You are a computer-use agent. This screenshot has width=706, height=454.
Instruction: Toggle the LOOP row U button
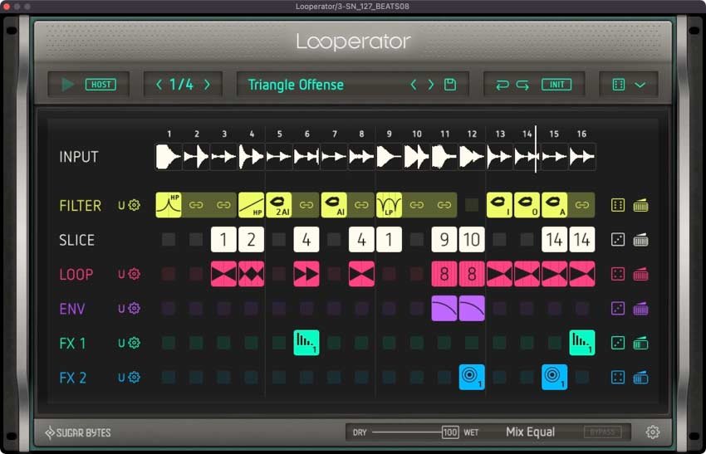121,274
